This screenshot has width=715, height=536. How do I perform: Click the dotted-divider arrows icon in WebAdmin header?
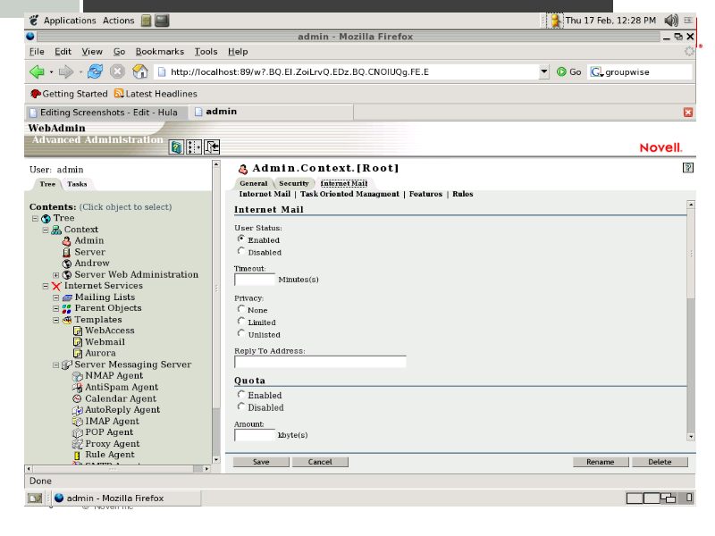pos(194,147)
